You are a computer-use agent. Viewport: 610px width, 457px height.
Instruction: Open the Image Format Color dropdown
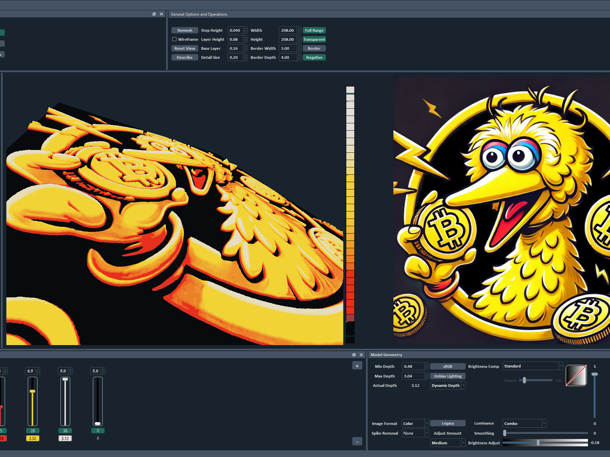tap(415, 424)
